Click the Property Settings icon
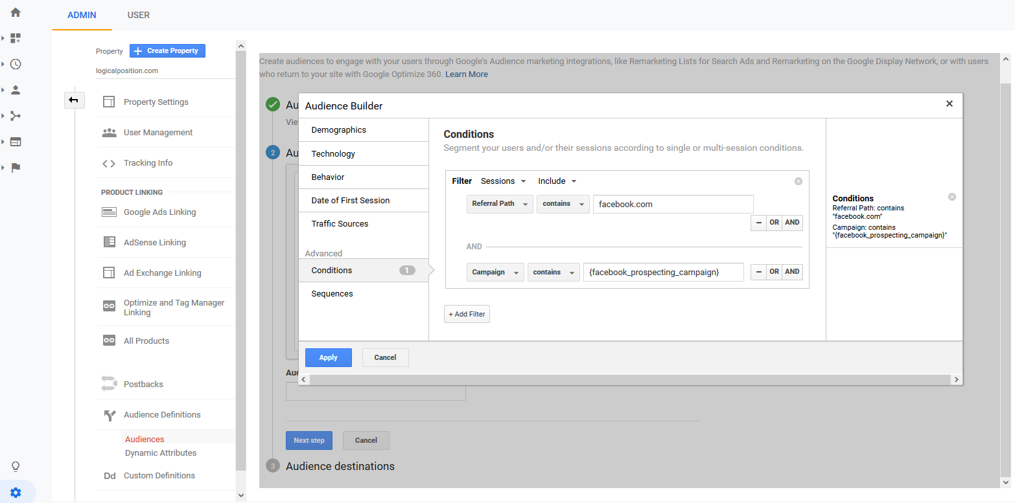This screenshot has width=1015, height=503. point(109,102)
